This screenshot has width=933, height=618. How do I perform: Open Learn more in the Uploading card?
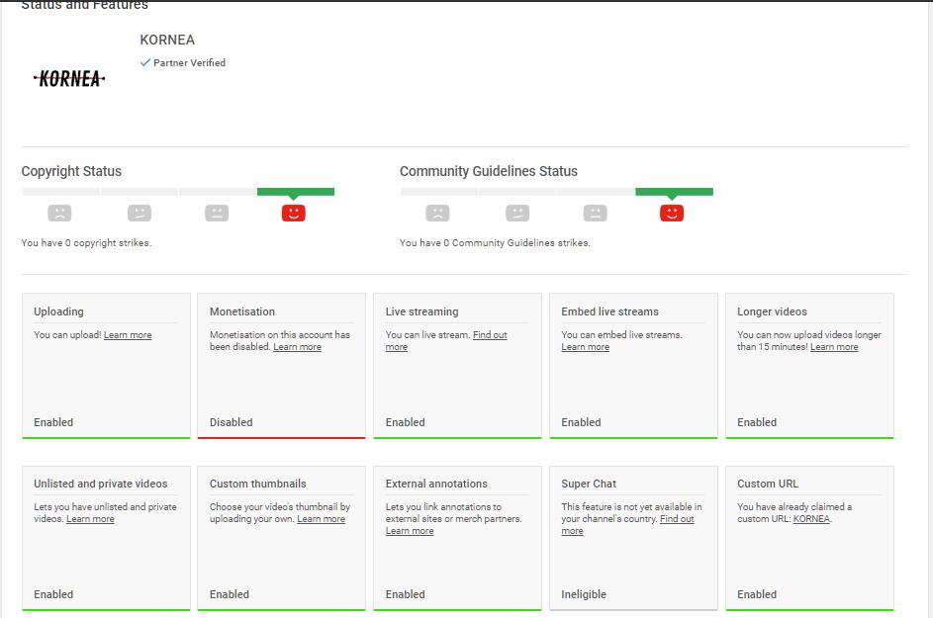(x=128, y=335)
